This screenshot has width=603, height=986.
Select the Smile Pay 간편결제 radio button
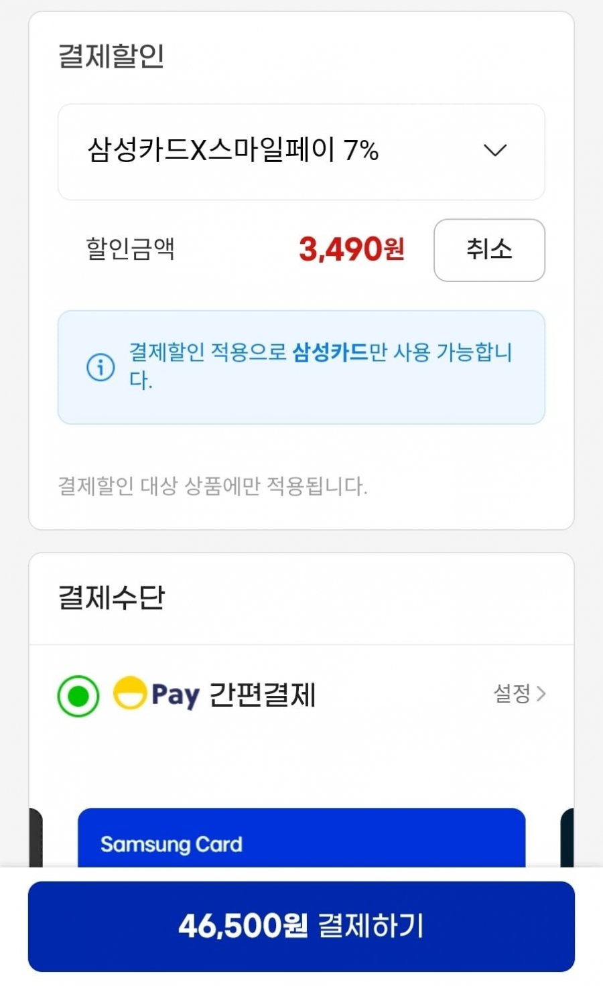tap(78, 696)
